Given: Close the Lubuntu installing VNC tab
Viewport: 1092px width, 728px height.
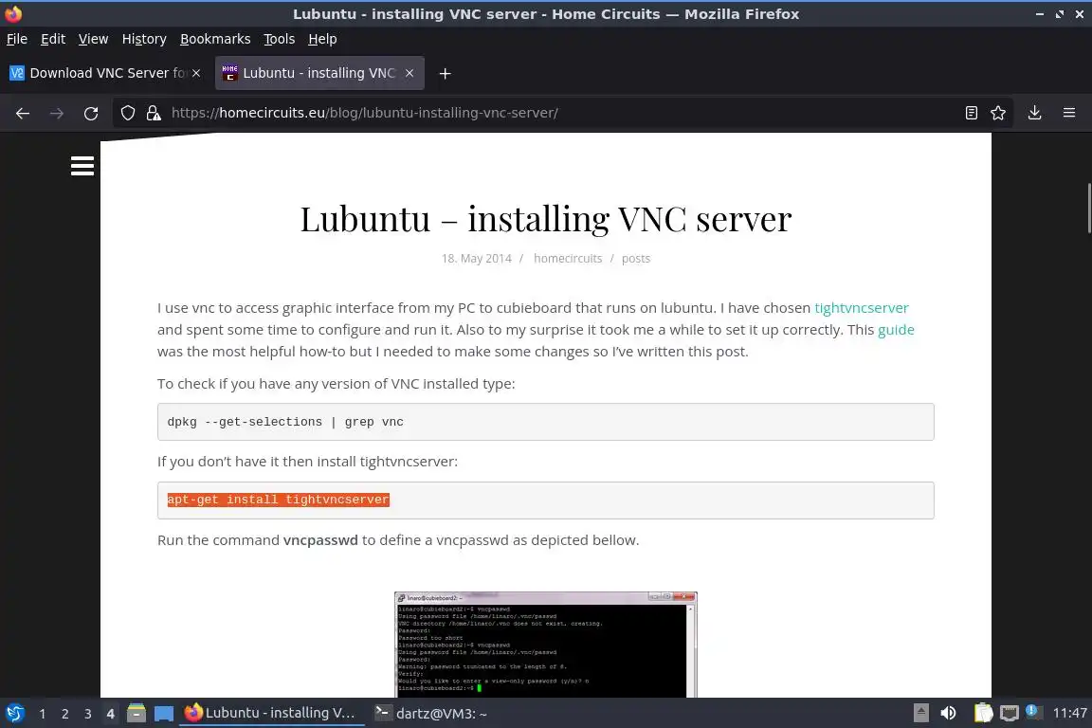Looking at the screenshot, I should tap(409, 73).
